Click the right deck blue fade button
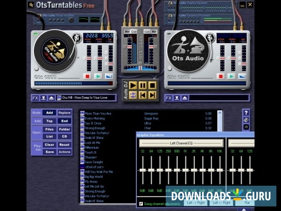Viewport: 281px width, 211px height. pos(242,76)
